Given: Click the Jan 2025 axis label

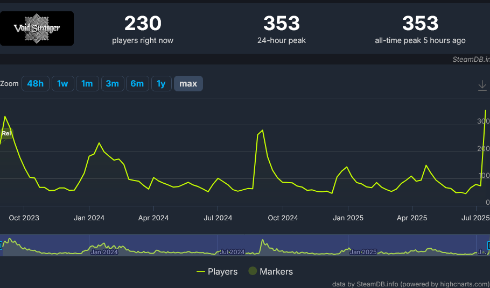Looking at the screenshot, I should 348,218.
